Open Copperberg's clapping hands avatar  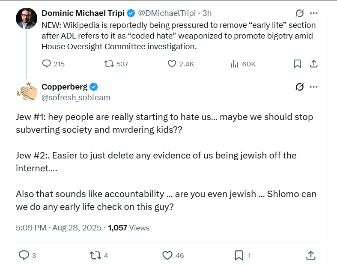[x=26, y=91]
